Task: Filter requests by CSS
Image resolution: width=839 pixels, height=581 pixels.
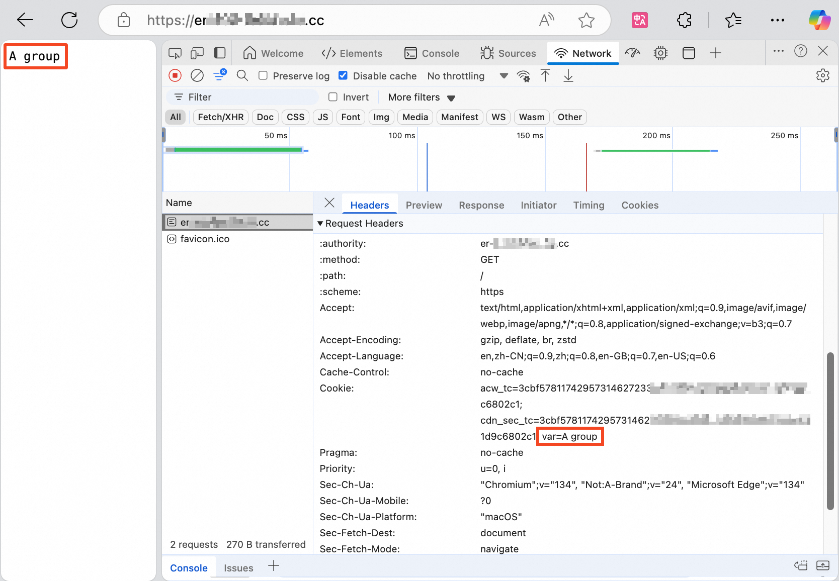Action: 296,117
